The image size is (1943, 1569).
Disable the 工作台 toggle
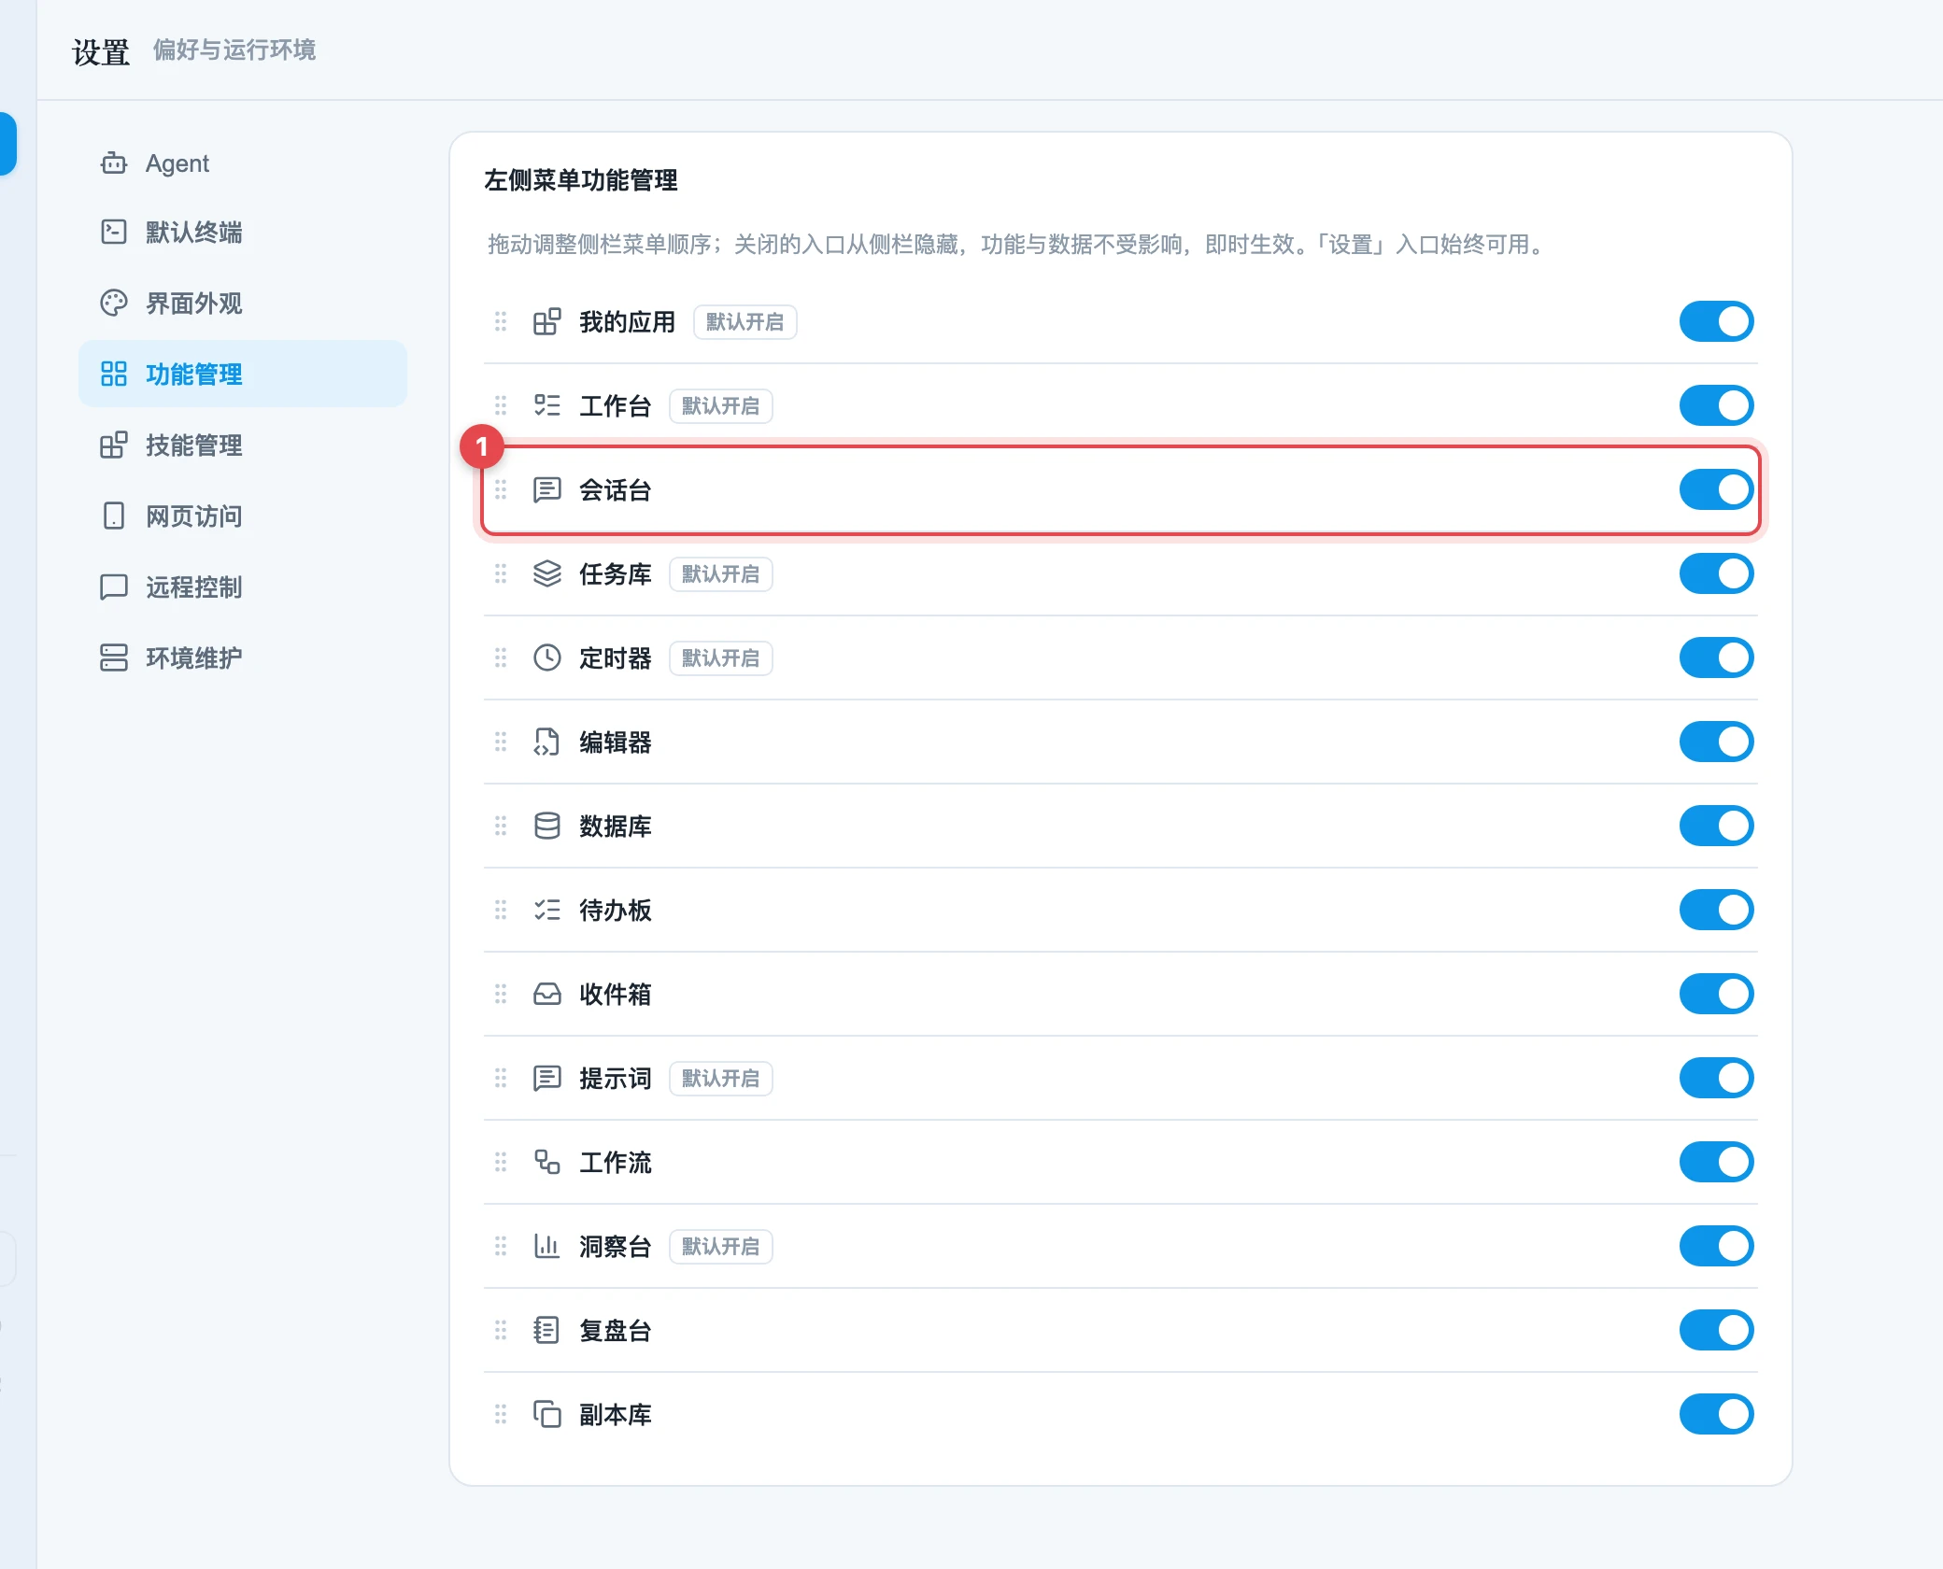[x=1716, y=406]
